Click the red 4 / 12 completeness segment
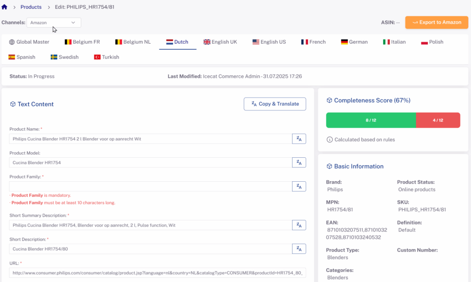The width and height of the screenshot is (471, 282). pos(438,120)
